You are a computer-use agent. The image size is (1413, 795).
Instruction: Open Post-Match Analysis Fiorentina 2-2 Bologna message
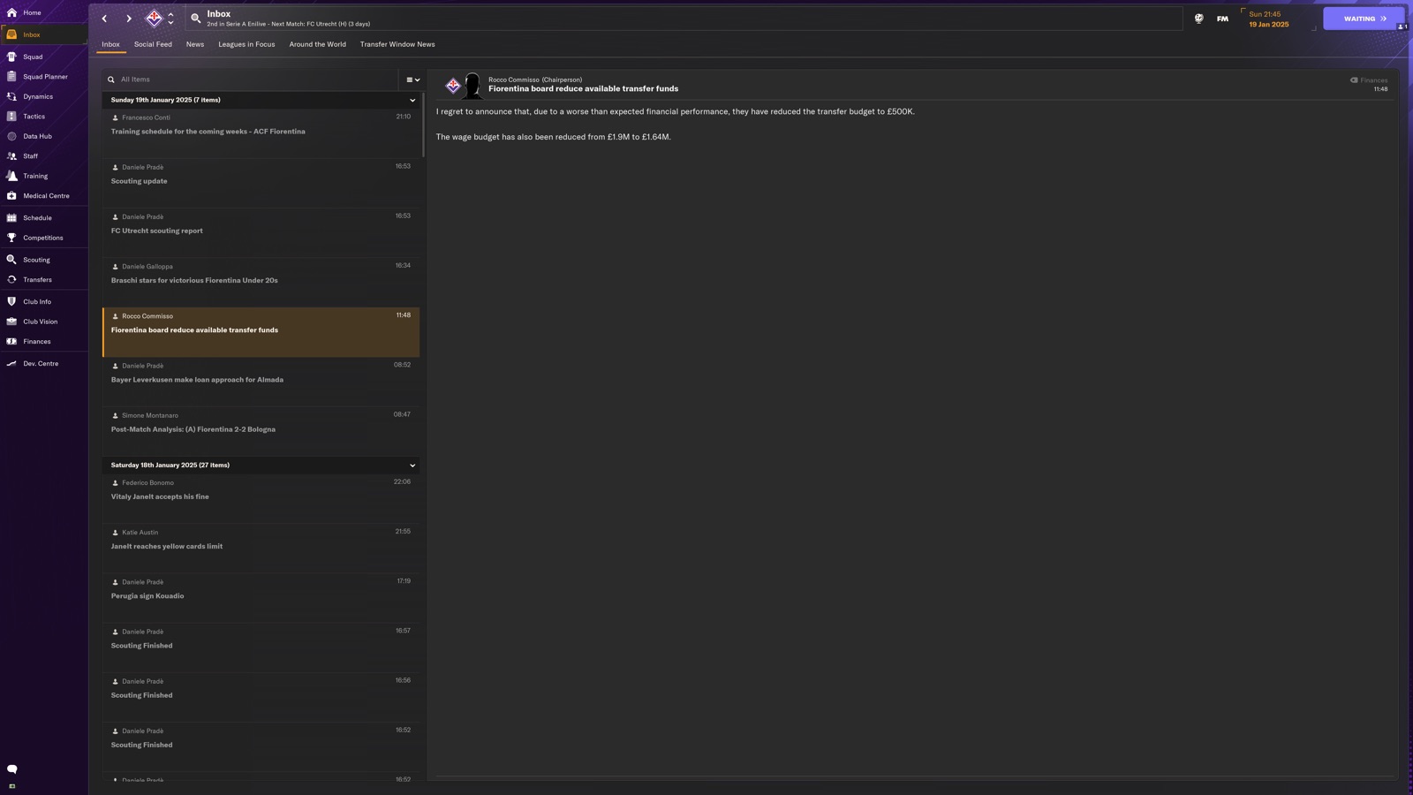coord(261,431)
